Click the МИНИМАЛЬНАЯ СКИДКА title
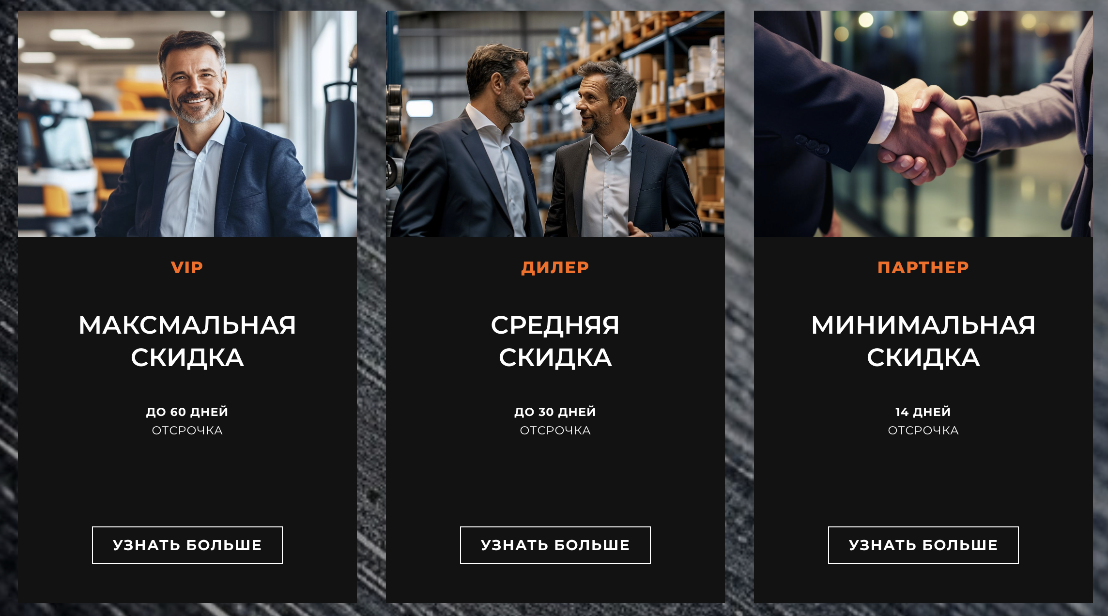This screenshot has width=1108, height=616. 923,341
